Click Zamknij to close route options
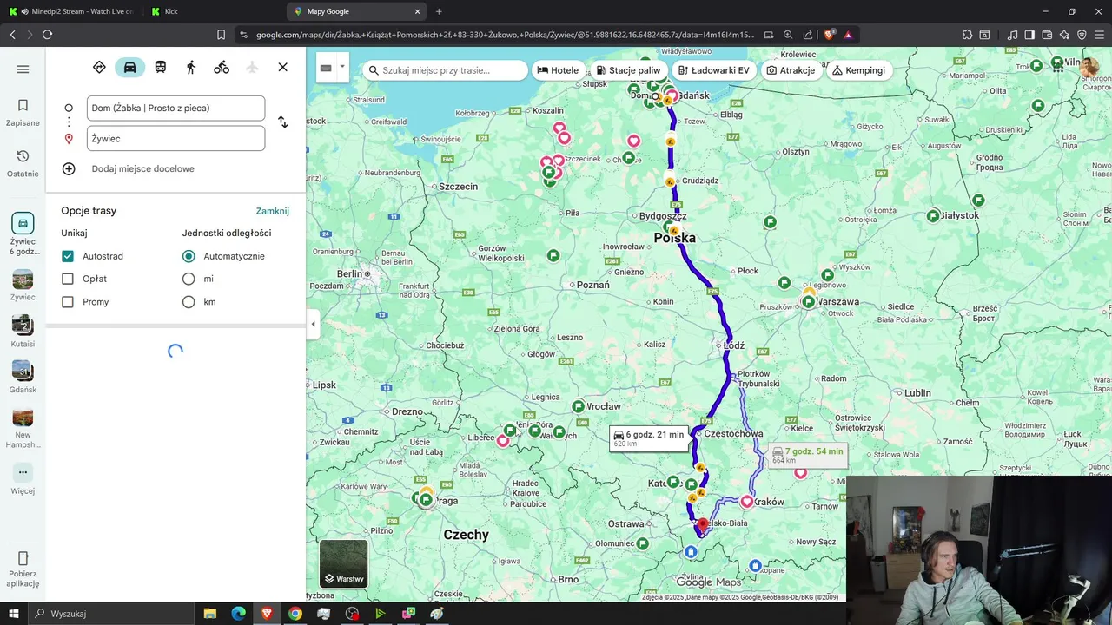 point(273,211)
